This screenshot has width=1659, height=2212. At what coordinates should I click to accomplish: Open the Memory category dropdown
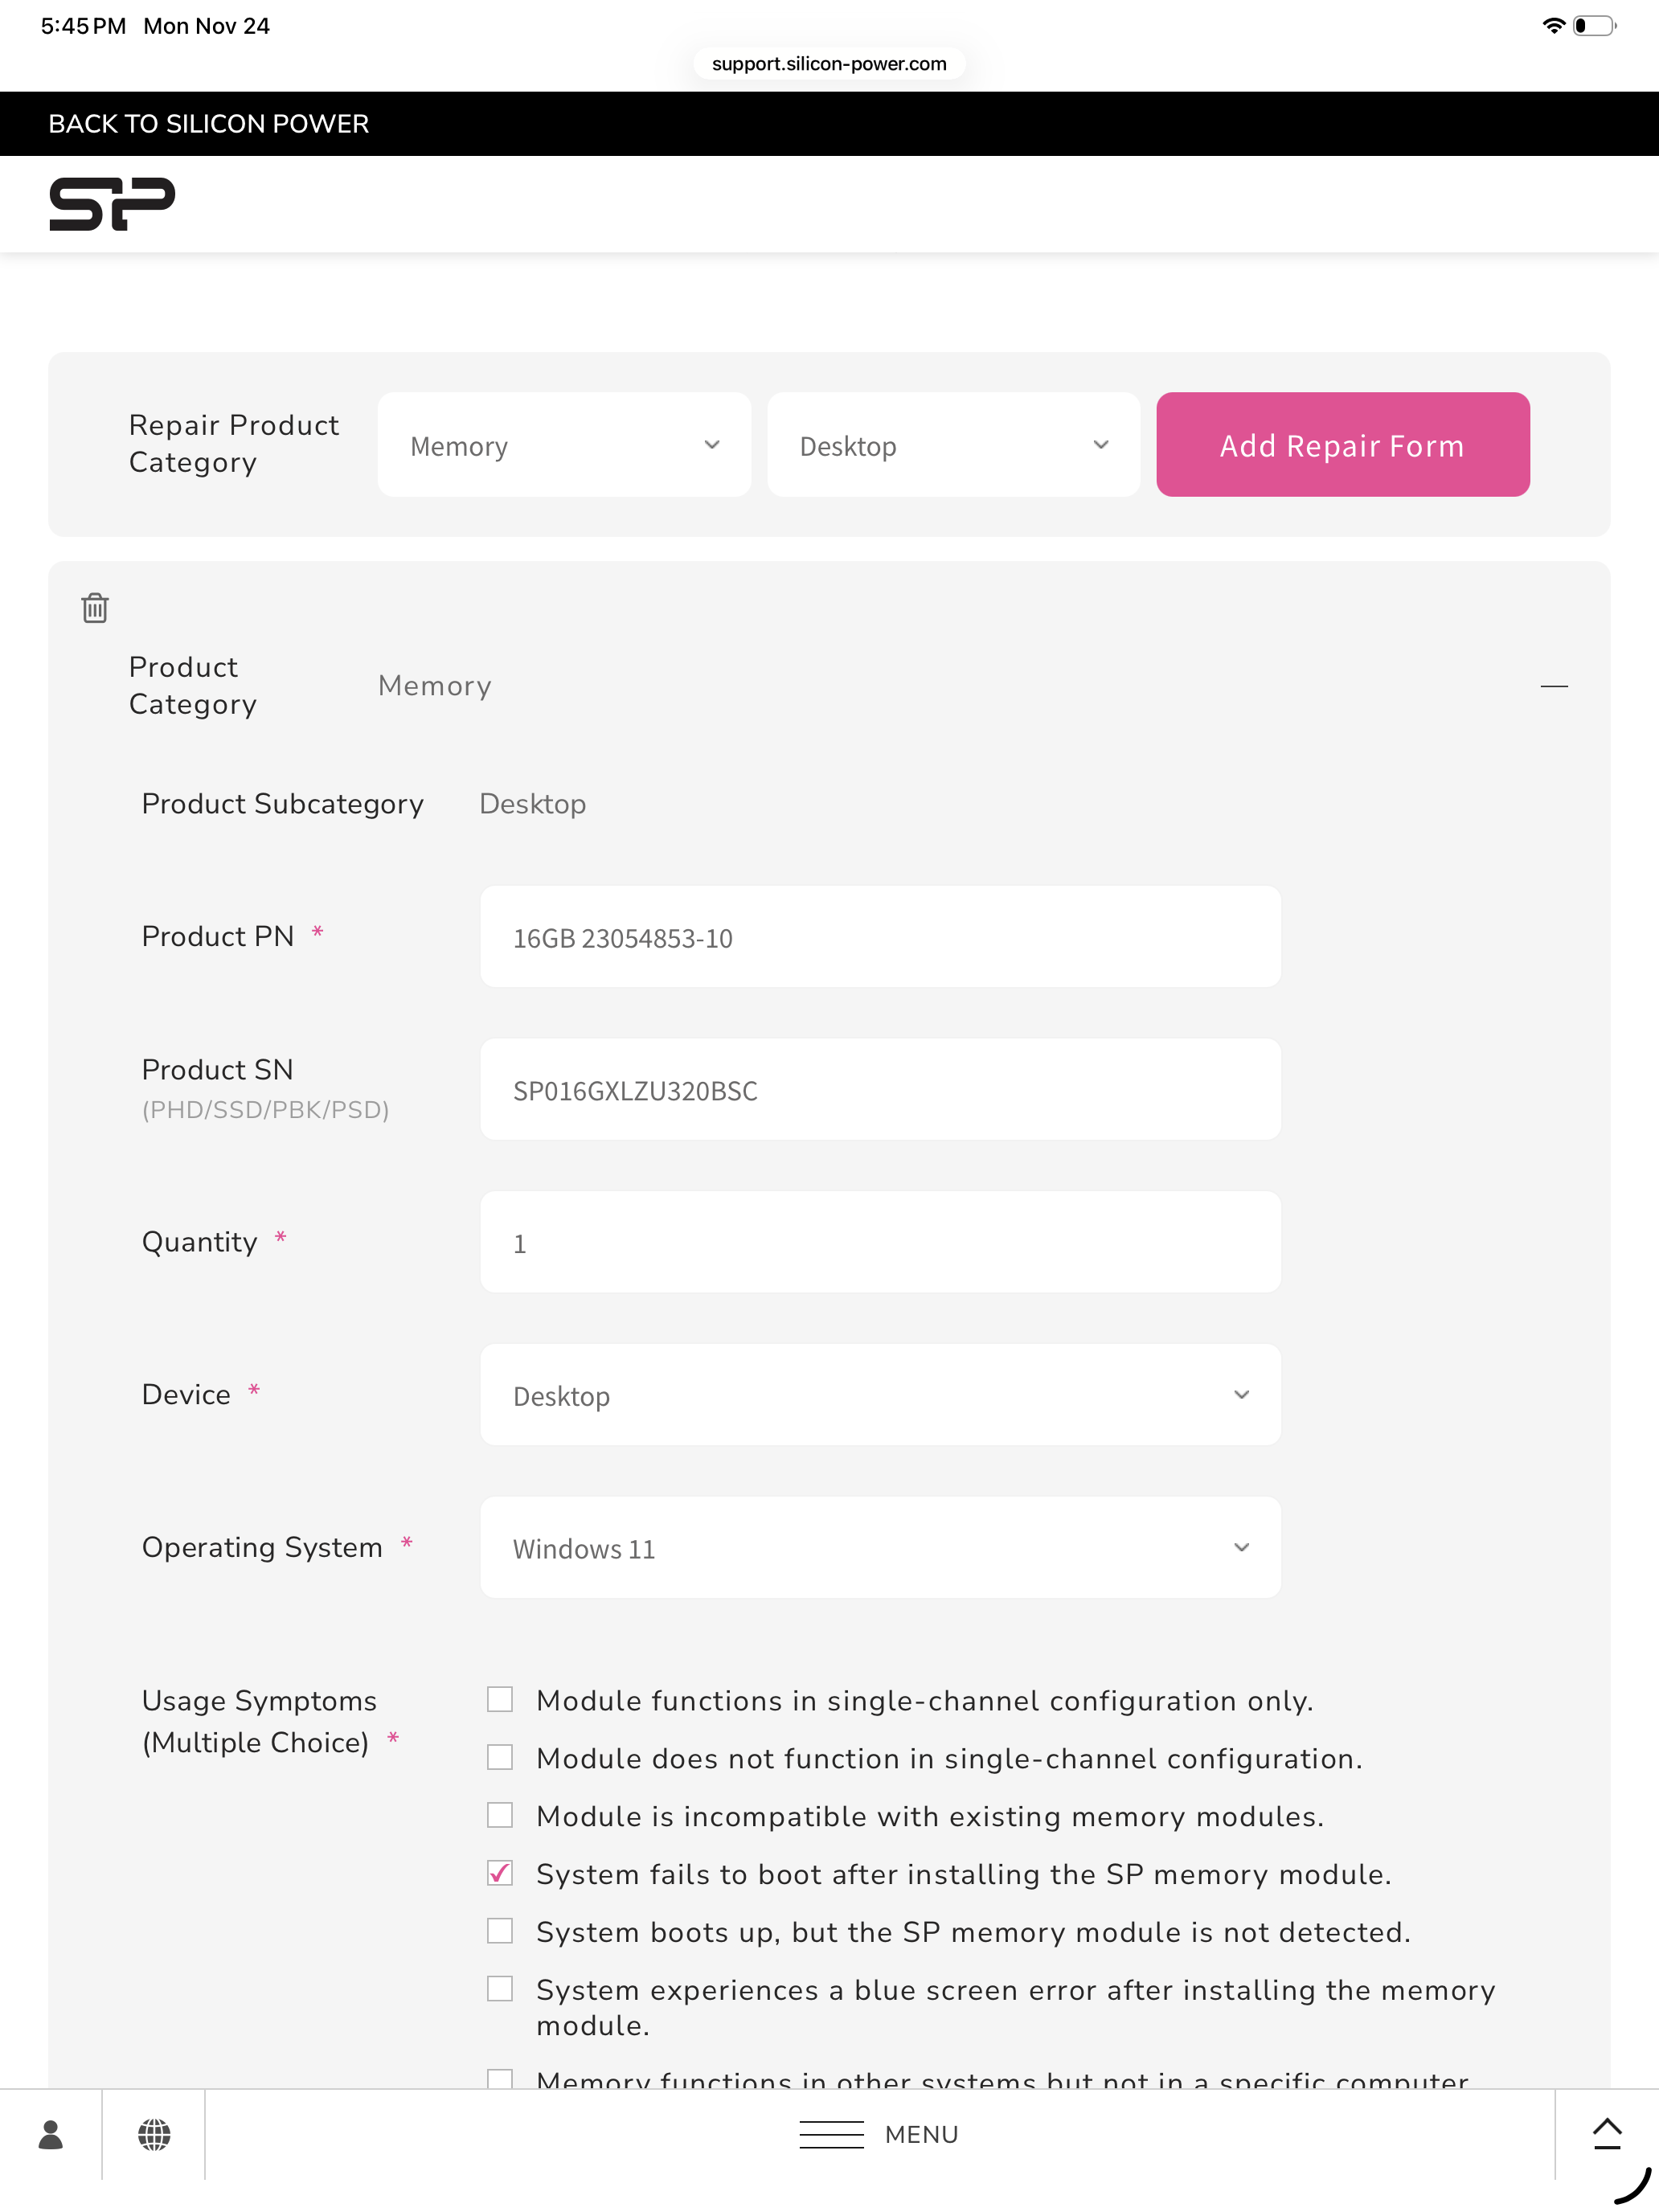pyautogui.click(x=564, y=445)
